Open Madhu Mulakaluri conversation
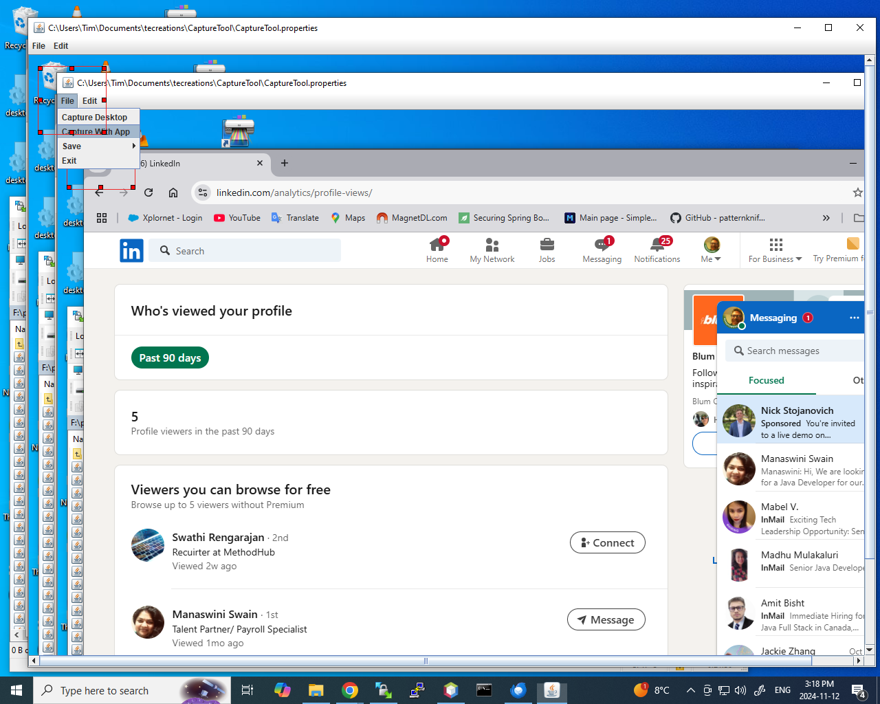This screenshot has height=704, width=880. click(x=791, y=564)
